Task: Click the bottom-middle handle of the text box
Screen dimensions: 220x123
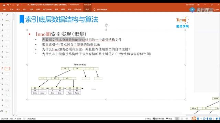Action: [106, 99]
